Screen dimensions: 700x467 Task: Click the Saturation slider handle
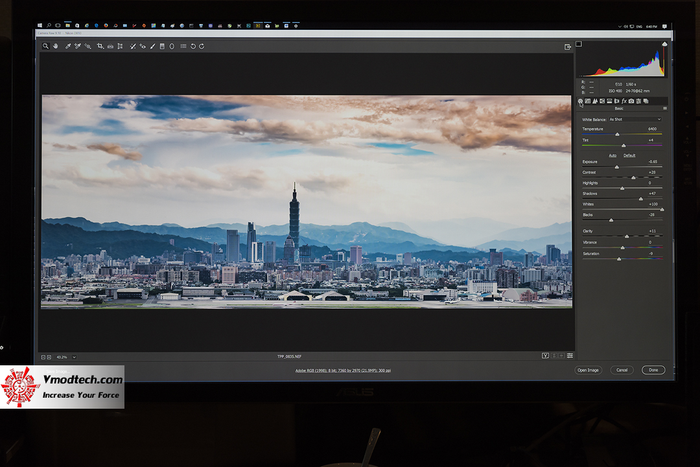[619, 258]
